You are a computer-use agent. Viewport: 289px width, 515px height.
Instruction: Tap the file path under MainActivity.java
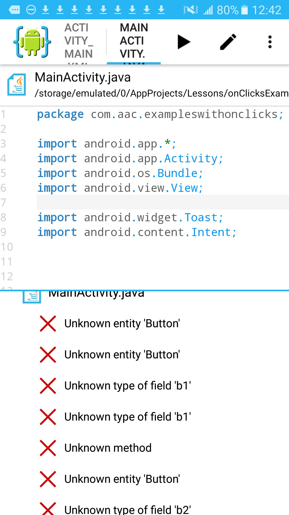(x=161, y=93)
